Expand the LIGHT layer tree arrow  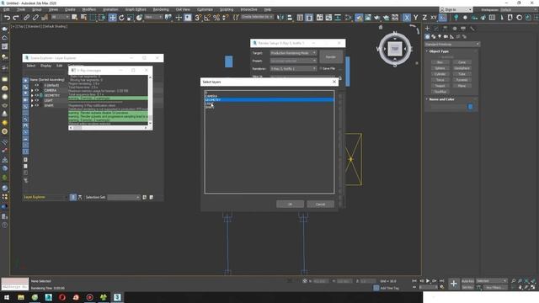[32, 101]
